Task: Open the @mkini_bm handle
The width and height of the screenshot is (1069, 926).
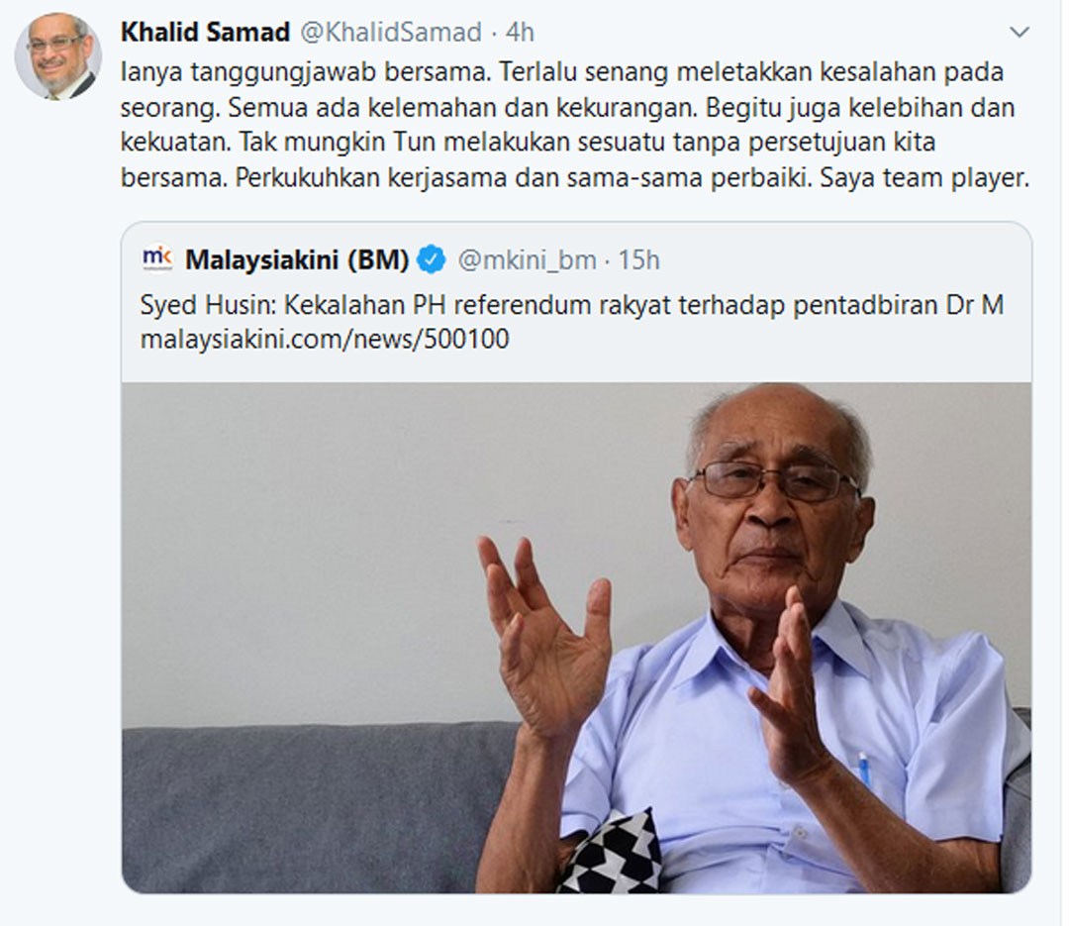Action: [527, 260]
